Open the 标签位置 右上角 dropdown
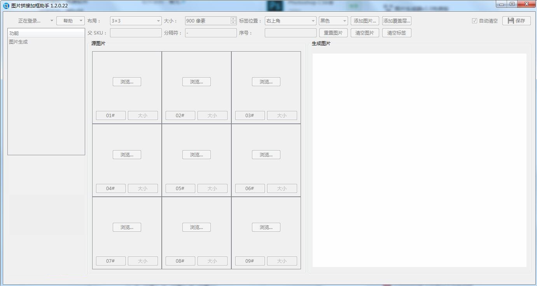 290,21
